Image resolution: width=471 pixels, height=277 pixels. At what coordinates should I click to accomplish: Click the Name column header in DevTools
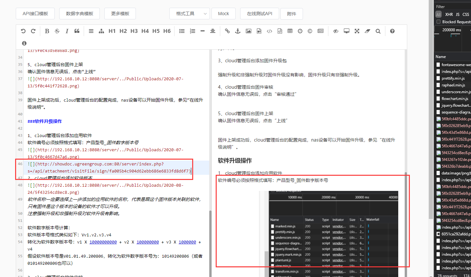click(441, 57)
